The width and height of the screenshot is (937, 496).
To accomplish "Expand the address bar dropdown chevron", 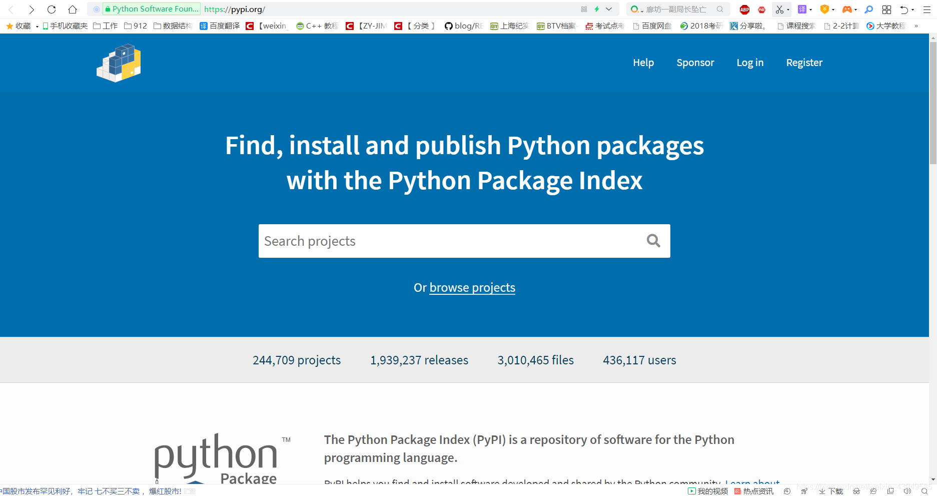I will [609, 9].
